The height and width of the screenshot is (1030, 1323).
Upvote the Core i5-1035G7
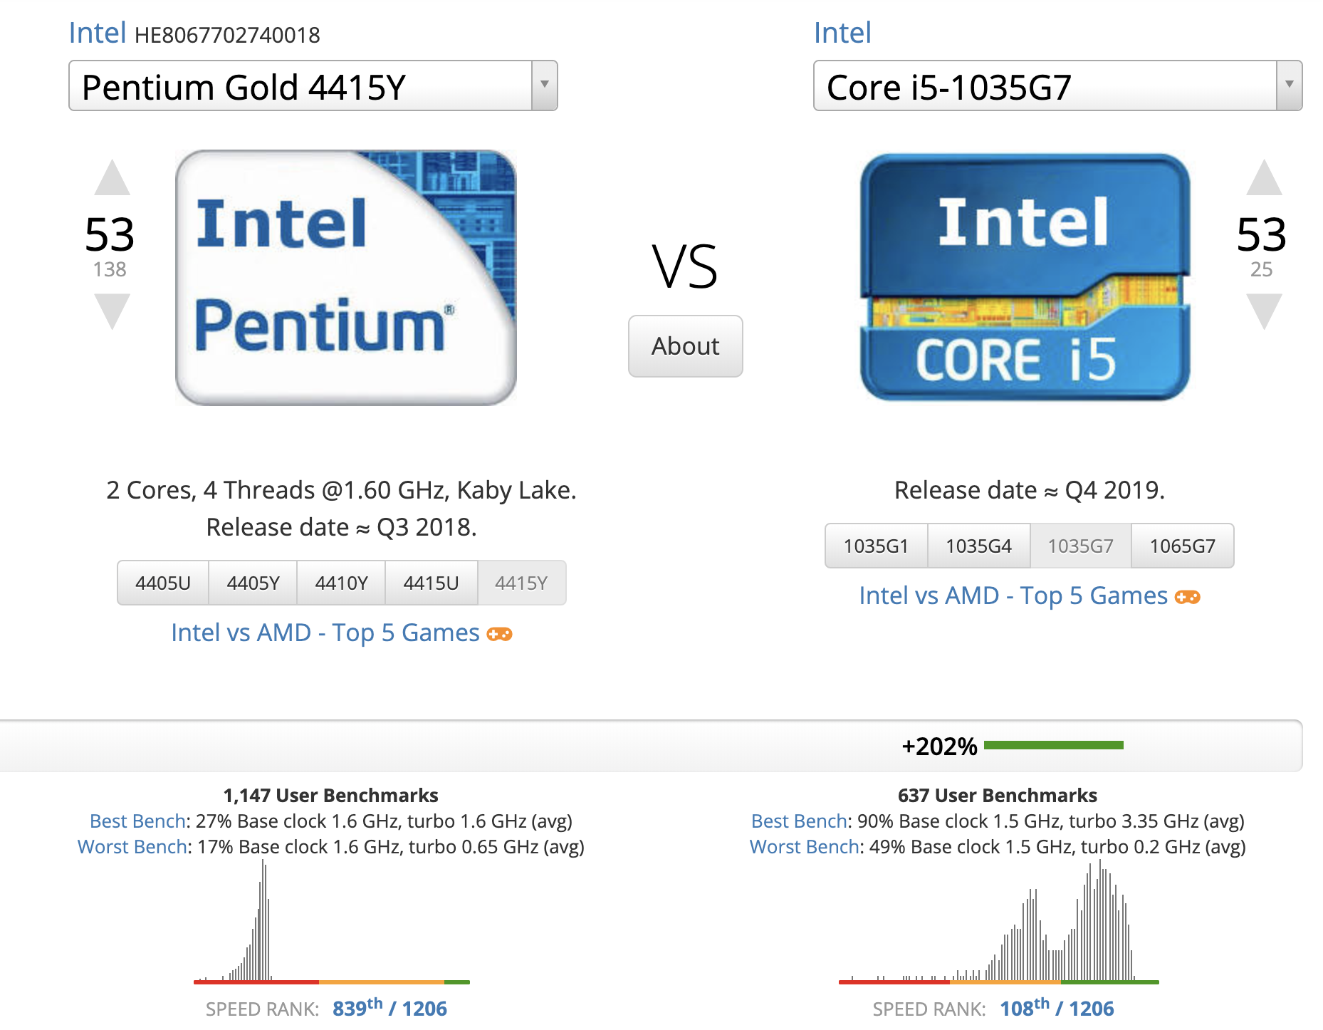(x=1264, y=178)
